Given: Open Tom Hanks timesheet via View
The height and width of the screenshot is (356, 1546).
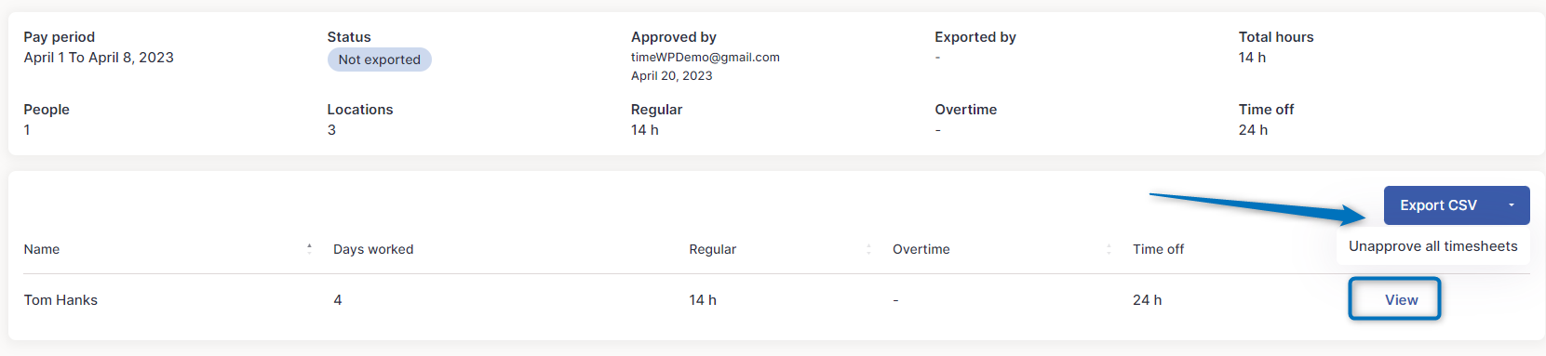Looking at the screenshot, I should (1394, 299).
